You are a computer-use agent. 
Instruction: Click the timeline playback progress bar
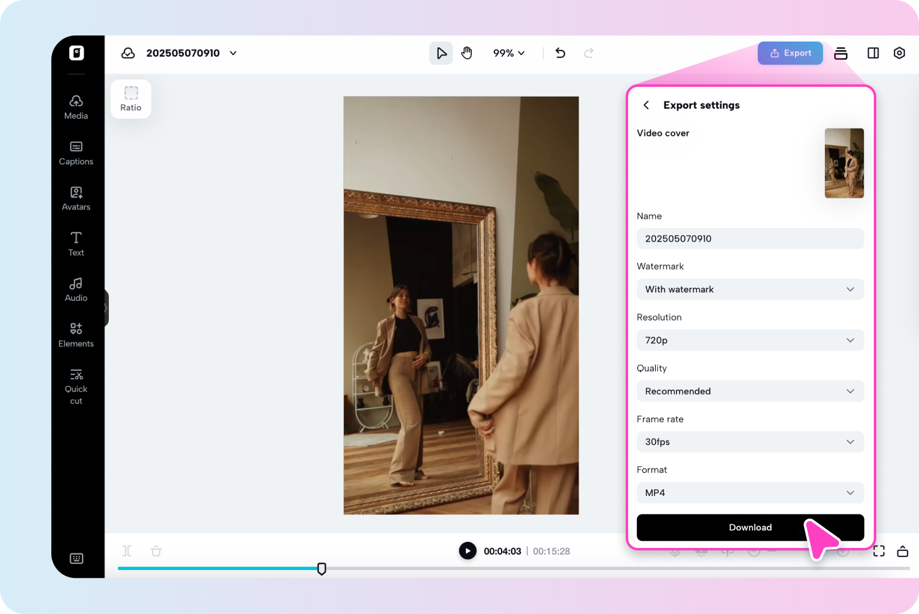point(322,569)
